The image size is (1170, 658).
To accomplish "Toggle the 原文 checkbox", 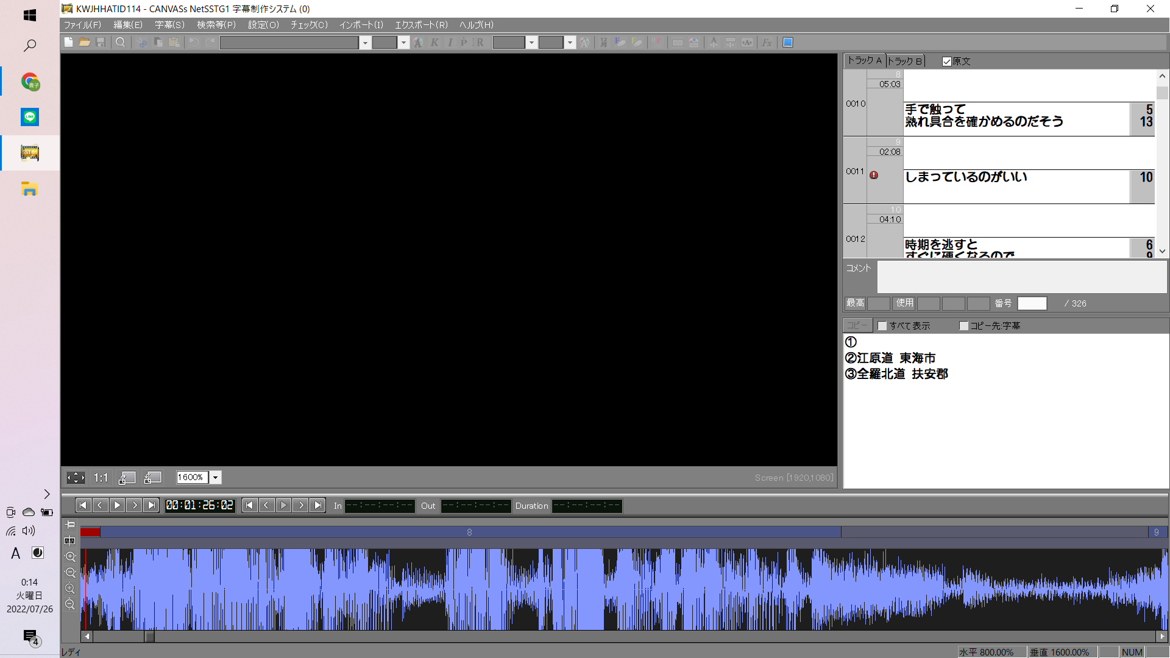I will [947, 62].
